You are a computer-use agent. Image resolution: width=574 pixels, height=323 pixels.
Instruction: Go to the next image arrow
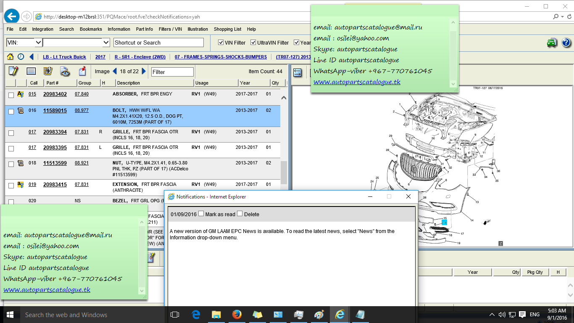pos(144,71)
